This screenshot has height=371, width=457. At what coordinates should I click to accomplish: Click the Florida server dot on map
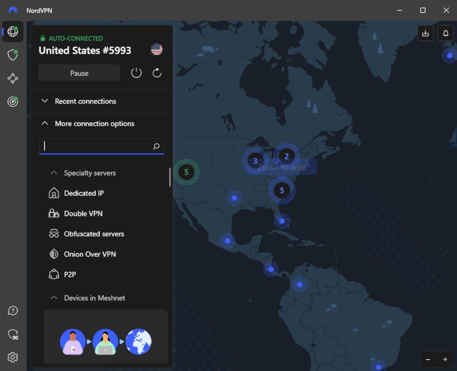[x=282, y=221]
